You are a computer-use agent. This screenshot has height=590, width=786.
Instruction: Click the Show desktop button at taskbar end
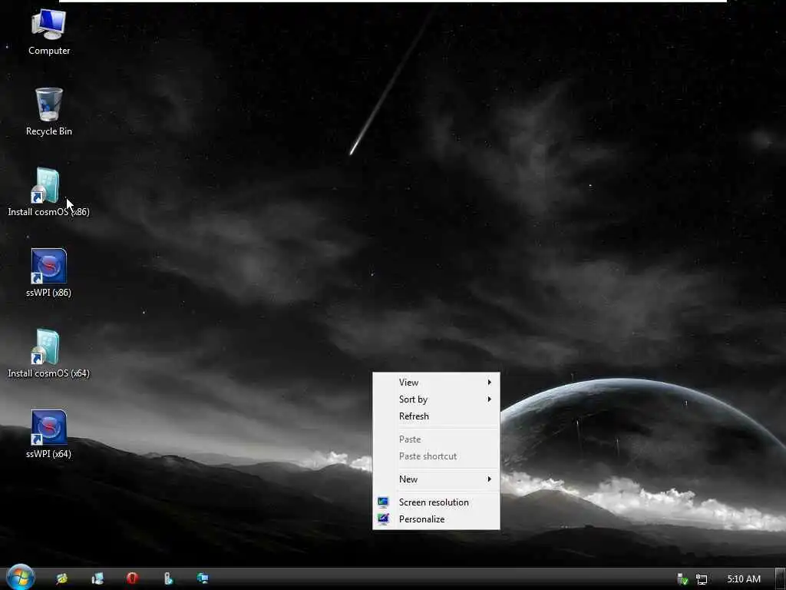(x=780, y=579)
